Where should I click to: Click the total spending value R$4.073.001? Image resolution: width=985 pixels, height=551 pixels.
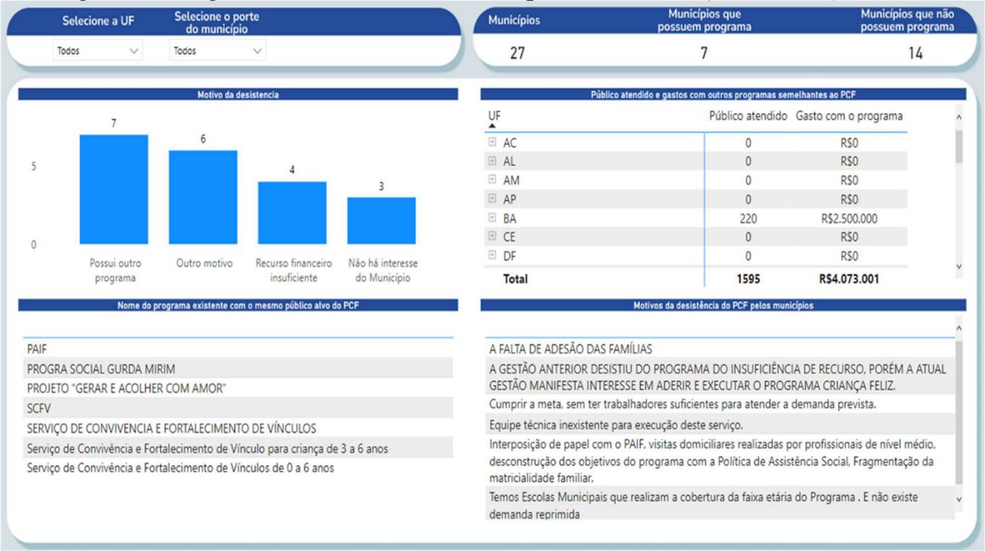click(849, 278)
